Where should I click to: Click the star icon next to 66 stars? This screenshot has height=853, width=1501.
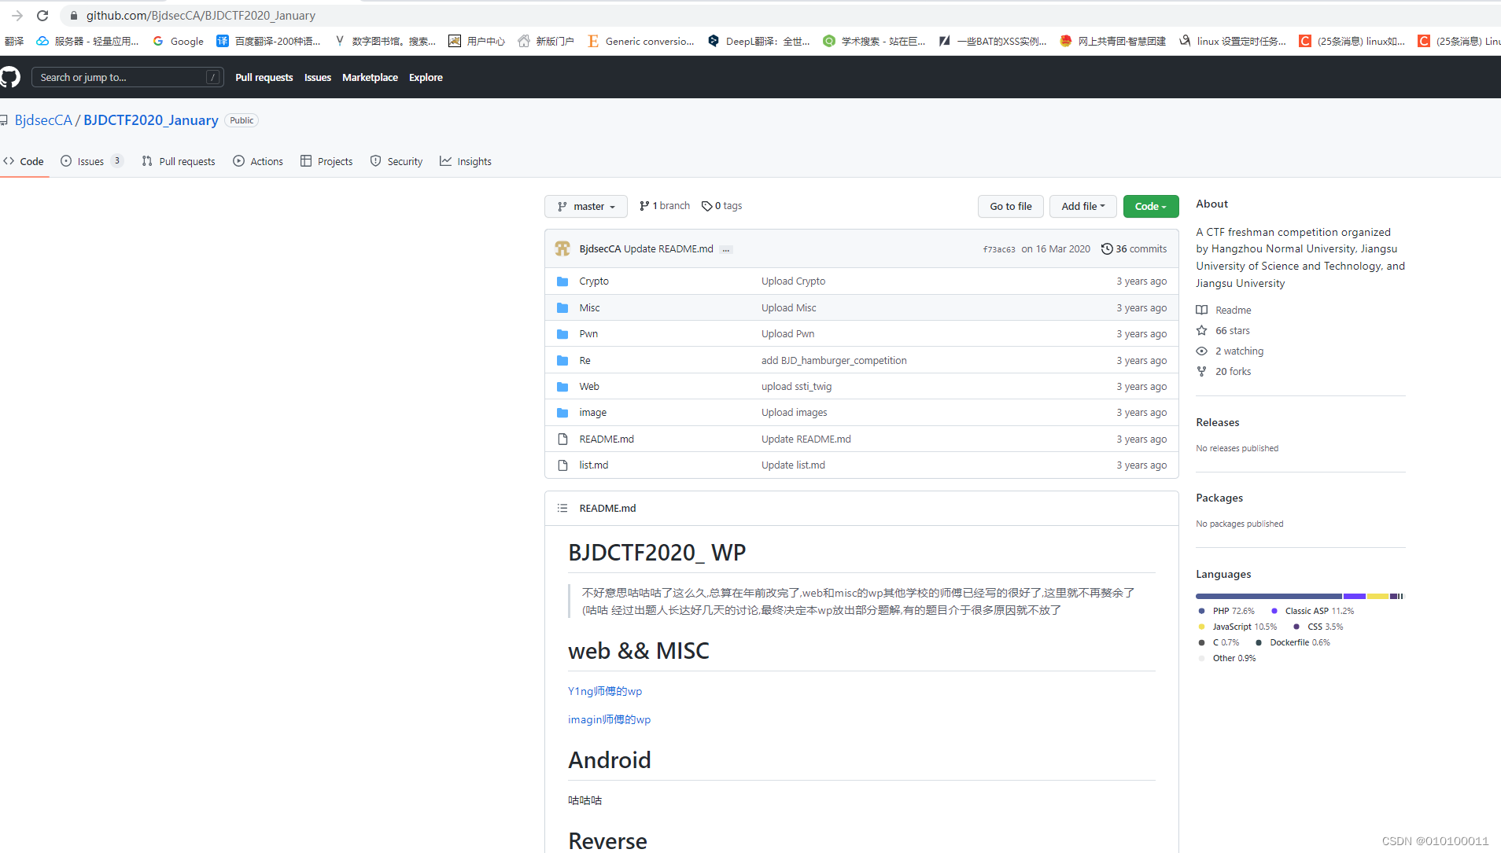[1201, 330]
